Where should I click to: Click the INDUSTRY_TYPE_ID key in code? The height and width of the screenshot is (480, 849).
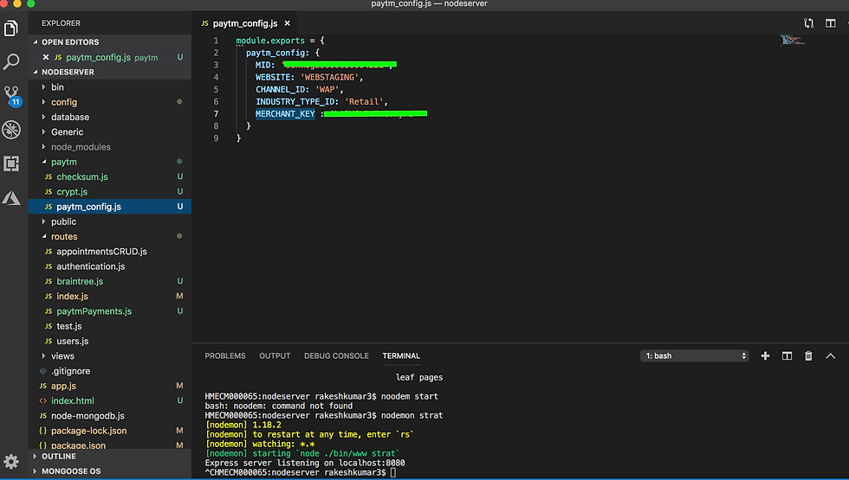pos(297,102)
